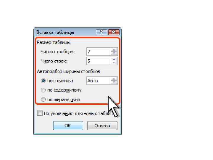Click the help question mark button
Image resolution: width=213 pixels, height=160 pixels.
(101, 32)
